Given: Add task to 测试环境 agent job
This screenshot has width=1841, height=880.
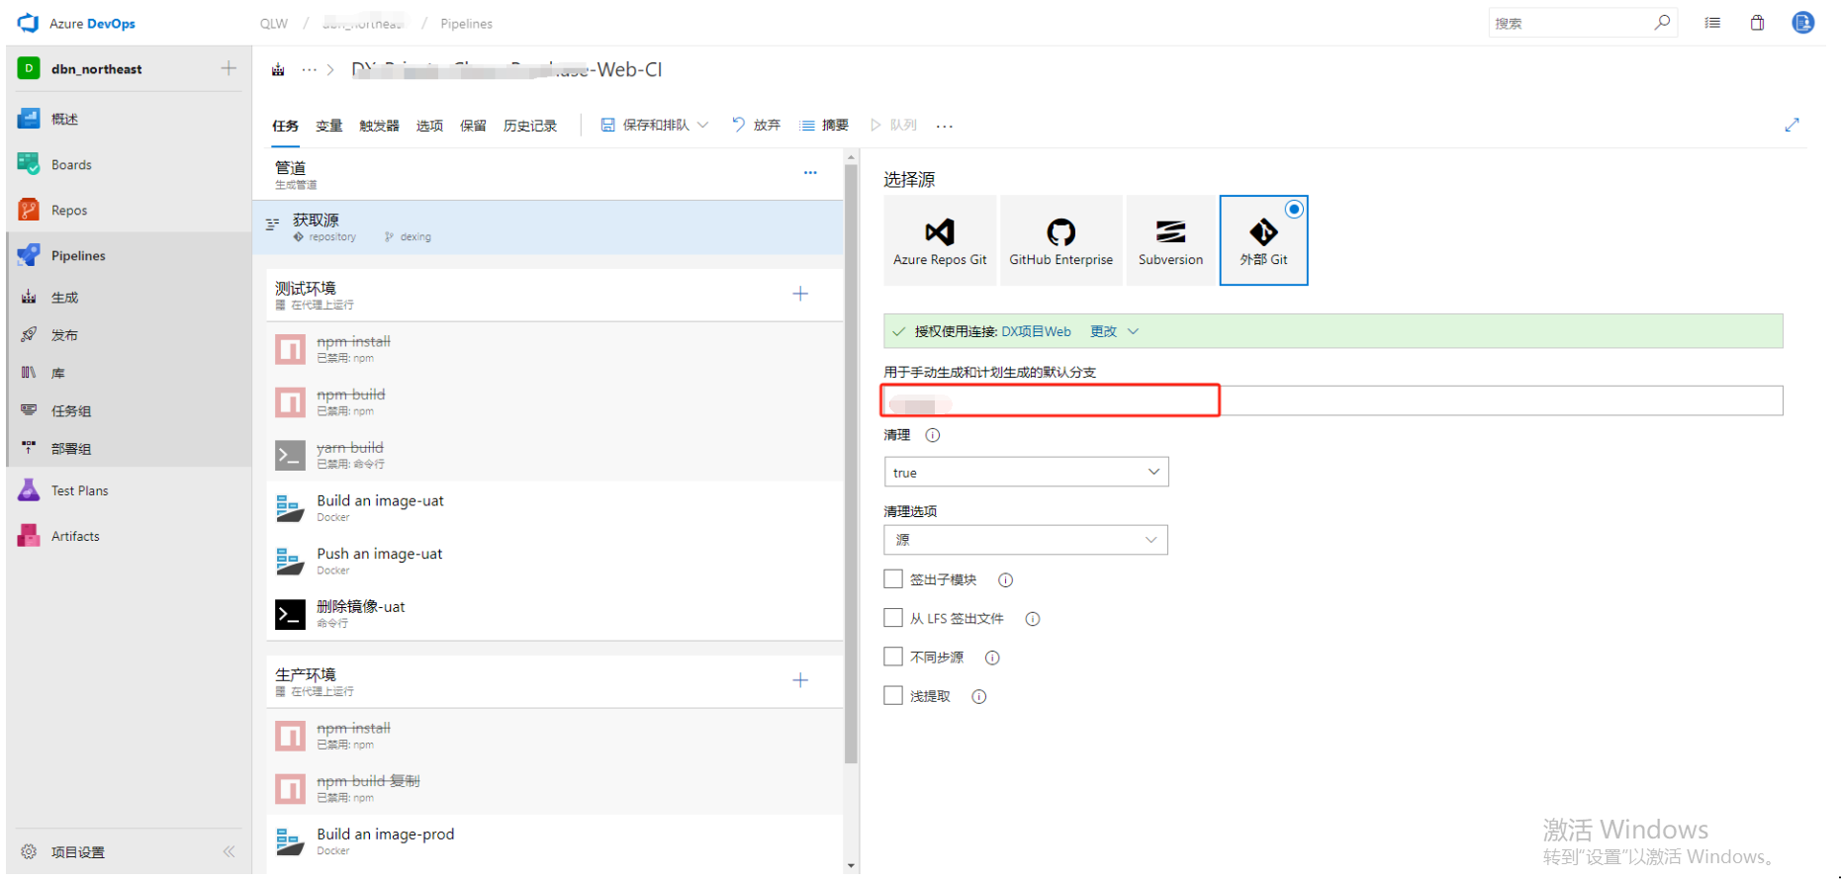Looking at the screenshot, I should click(800, 294).
